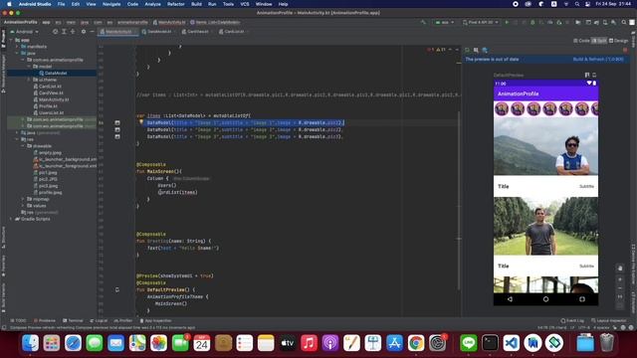Click gutter image icon beside third DataModel line
This screenshot has height=358, width=637.
[117, 137]
